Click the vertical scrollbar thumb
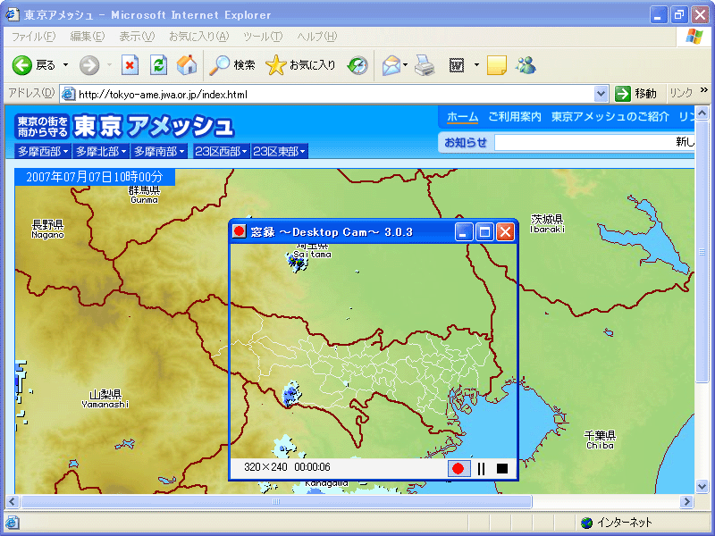 click(702, 252)
